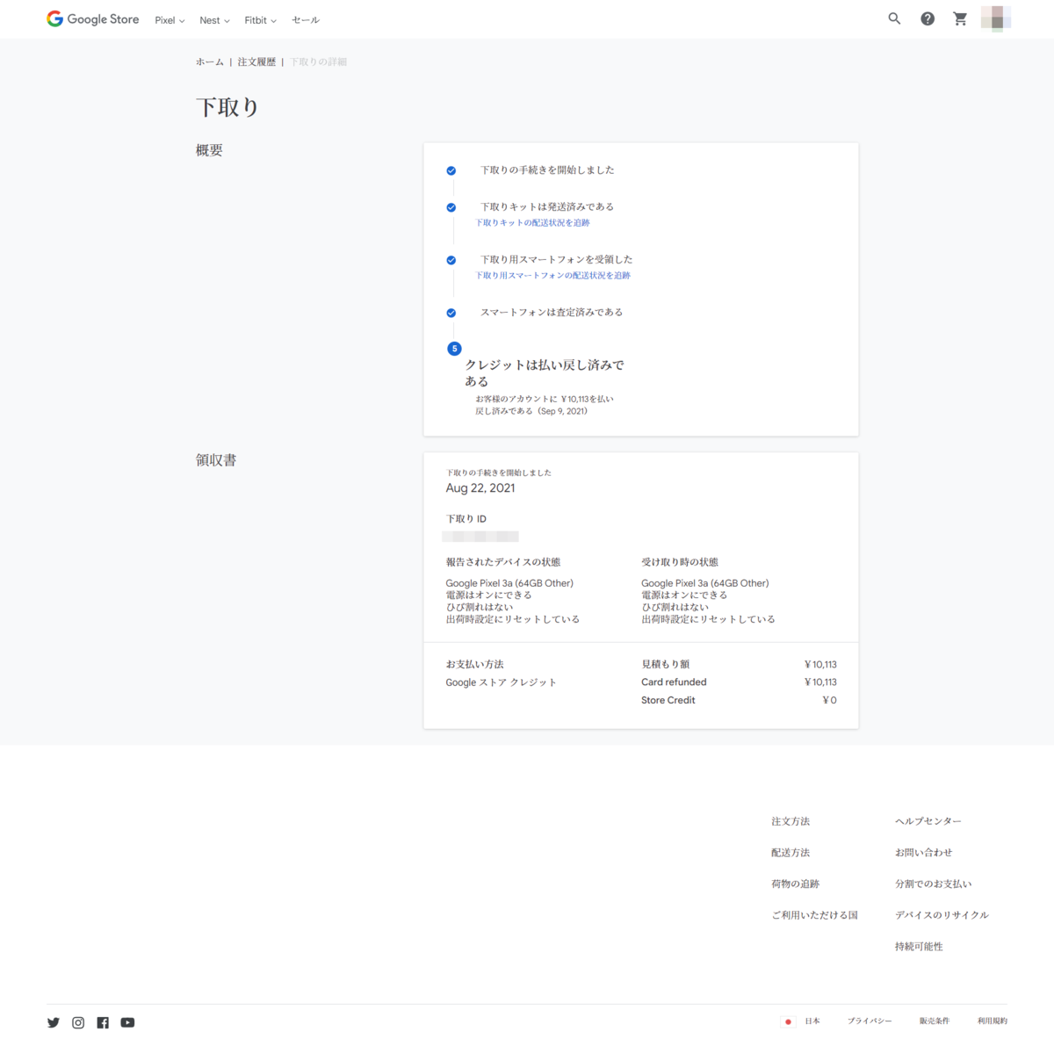Click the 概要 section label

point(209,150)
